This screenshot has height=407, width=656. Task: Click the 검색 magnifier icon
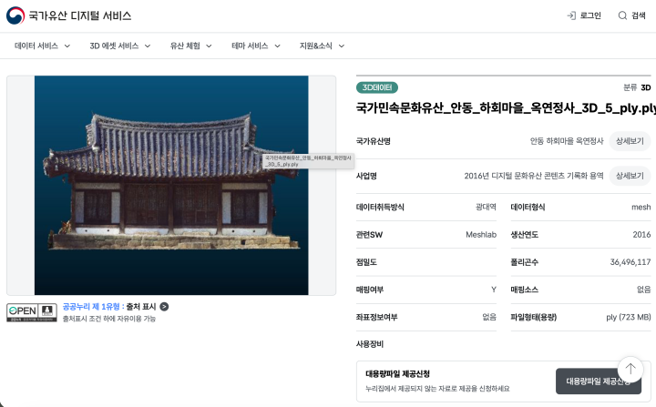[x=622, y=15]
